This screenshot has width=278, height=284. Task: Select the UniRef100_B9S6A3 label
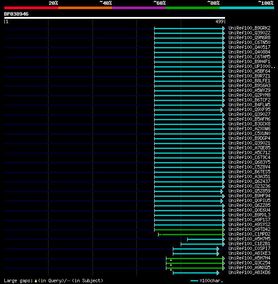click(249, 85)
